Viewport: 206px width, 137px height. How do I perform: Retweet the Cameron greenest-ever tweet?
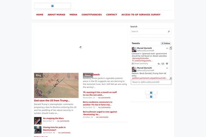(163, 64)
